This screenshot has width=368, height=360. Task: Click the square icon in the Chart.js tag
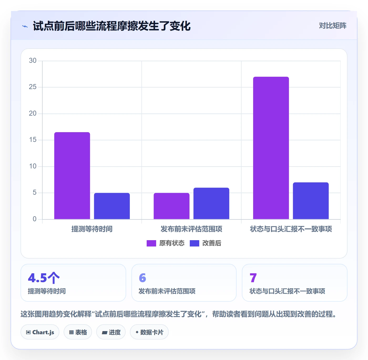[x=28, y=332]
